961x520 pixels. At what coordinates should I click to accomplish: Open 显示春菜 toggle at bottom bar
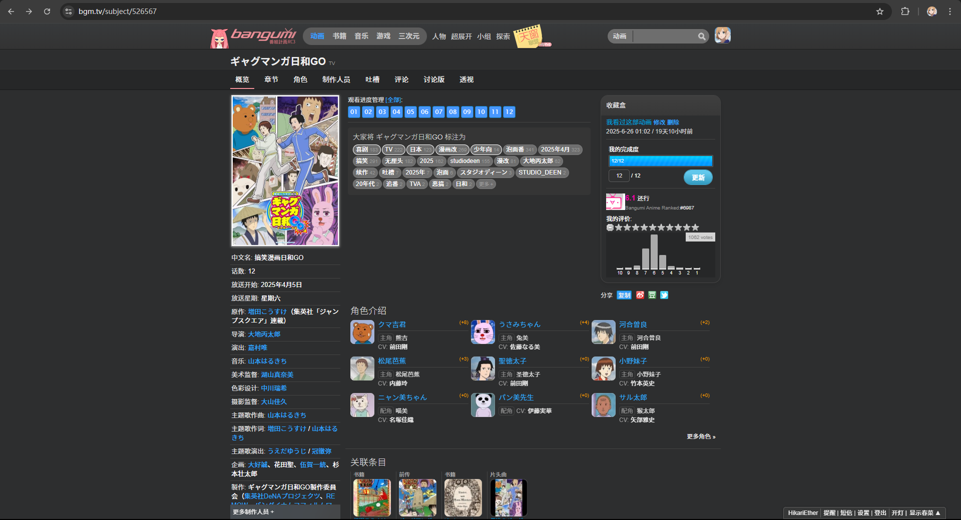point(925,513)
